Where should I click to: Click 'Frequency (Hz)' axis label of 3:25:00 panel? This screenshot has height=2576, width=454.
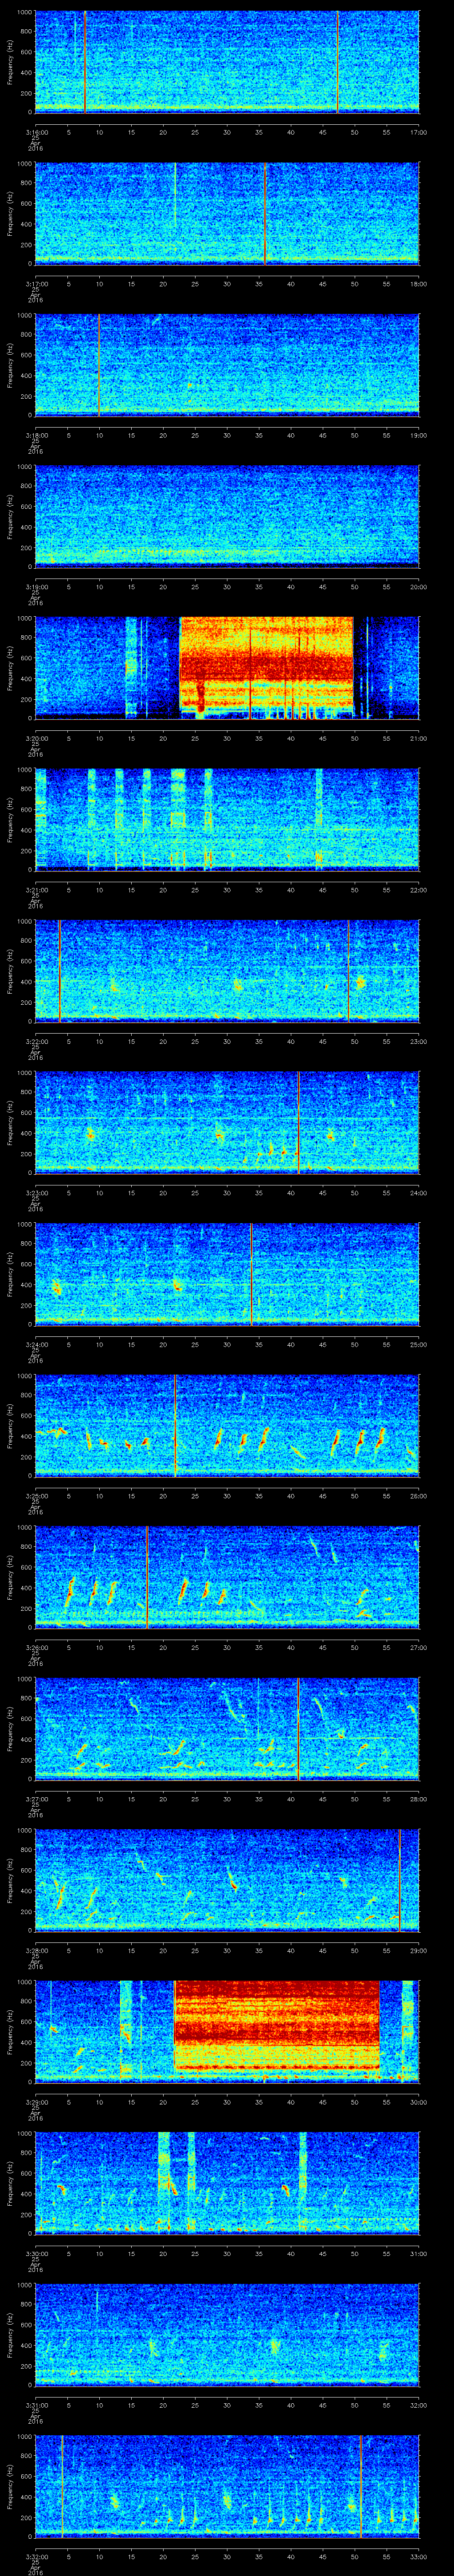[10, 1425]
